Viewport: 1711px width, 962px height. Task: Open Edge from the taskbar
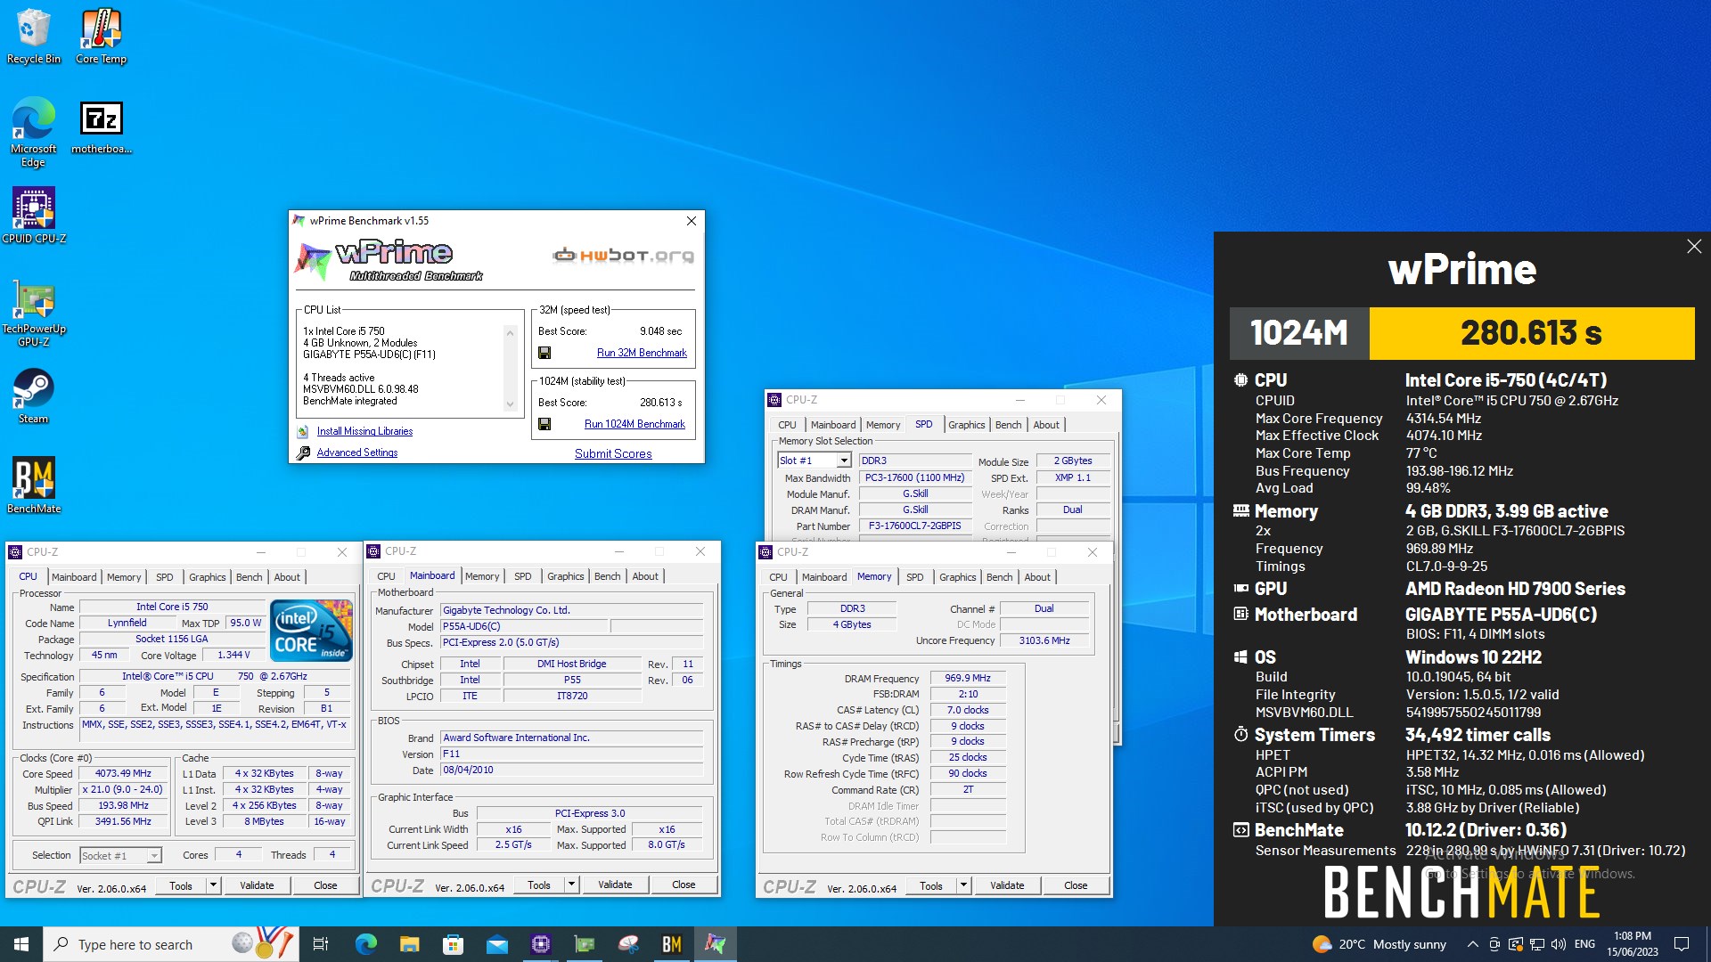click(365, 944)
